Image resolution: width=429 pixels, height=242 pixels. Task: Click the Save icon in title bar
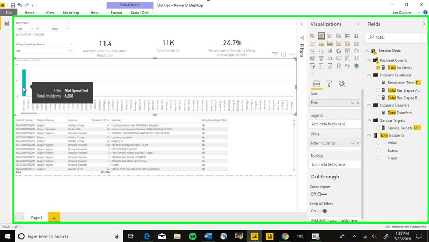13,5
